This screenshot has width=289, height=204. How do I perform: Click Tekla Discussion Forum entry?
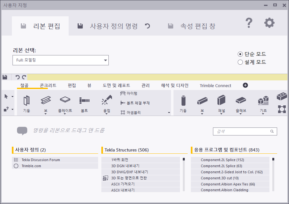[41, 160]
